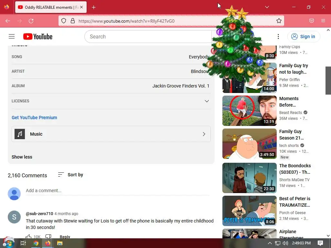Click the URL address bar
Screen dimensions: 331x248
[x=171, y=21]
